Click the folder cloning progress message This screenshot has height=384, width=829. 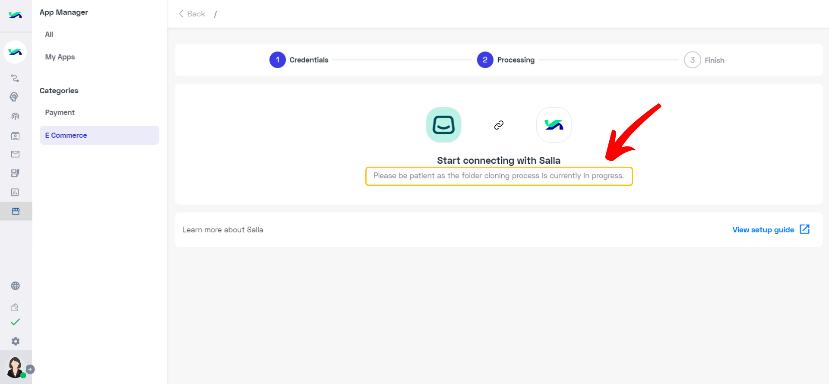coord(499,176)
